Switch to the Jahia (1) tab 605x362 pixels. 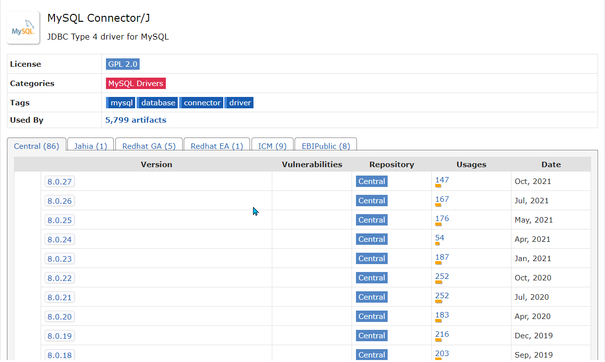tap(91, 146)
